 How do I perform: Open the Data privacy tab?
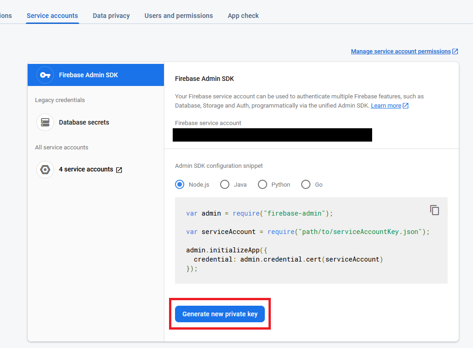click(x=111, y=16)
